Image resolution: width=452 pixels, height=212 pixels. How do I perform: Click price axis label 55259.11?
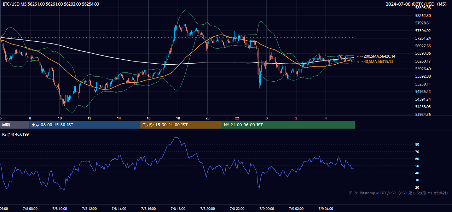(423, 84)
